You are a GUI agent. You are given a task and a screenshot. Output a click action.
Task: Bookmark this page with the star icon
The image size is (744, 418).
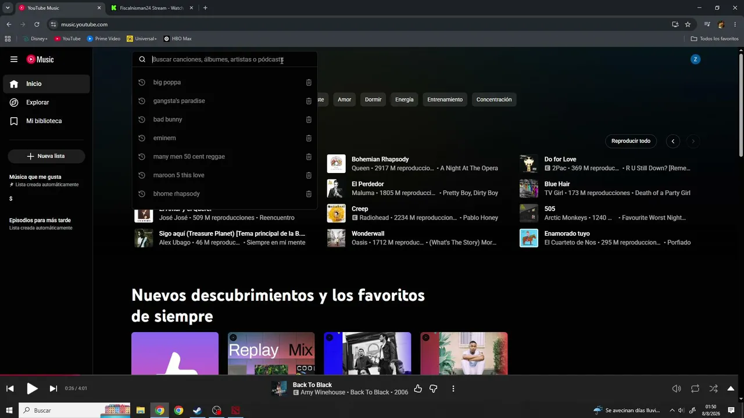click(x=688, y=24)
